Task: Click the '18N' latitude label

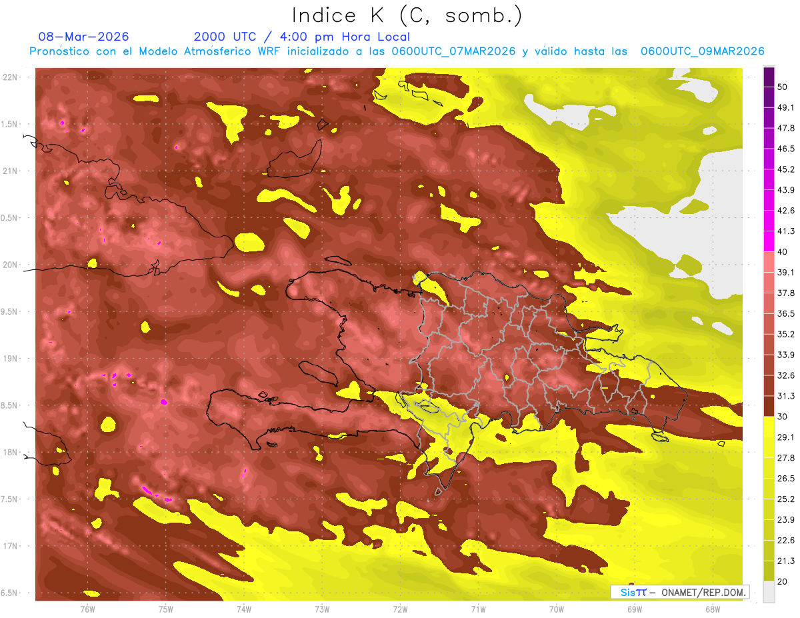Action: (x=11, y=452)
